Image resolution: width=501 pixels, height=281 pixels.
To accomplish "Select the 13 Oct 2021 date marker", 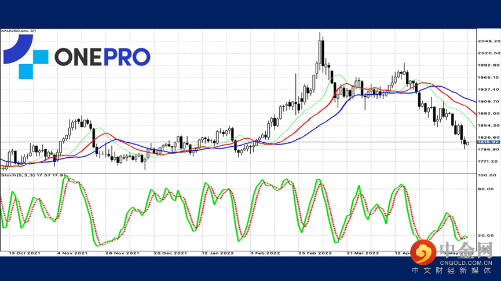I will 24,253.
